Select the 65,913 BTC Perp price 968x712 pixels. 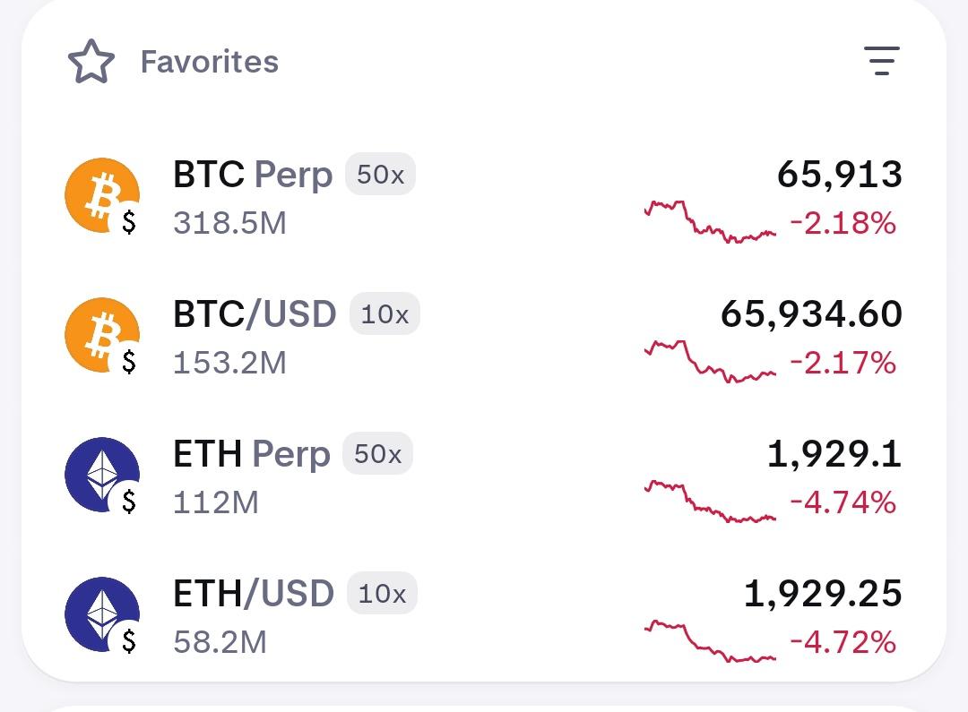(839, 175)
